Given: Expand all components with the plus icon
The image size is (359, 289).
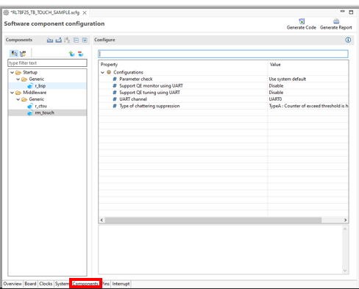Looking at the screenshot, I should click(85, 40).
